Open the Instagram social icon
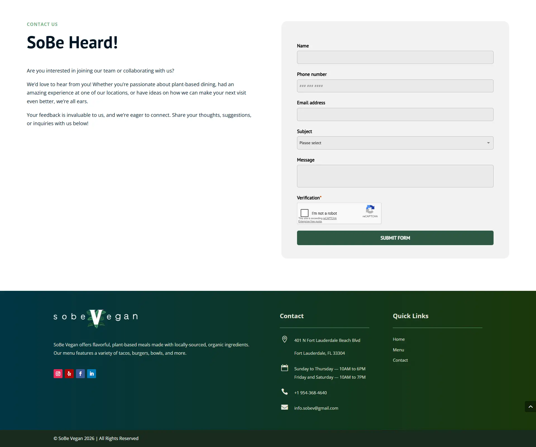Image resolution: width=536 pixels, height=447 pixels. click(x=58, y=374)
